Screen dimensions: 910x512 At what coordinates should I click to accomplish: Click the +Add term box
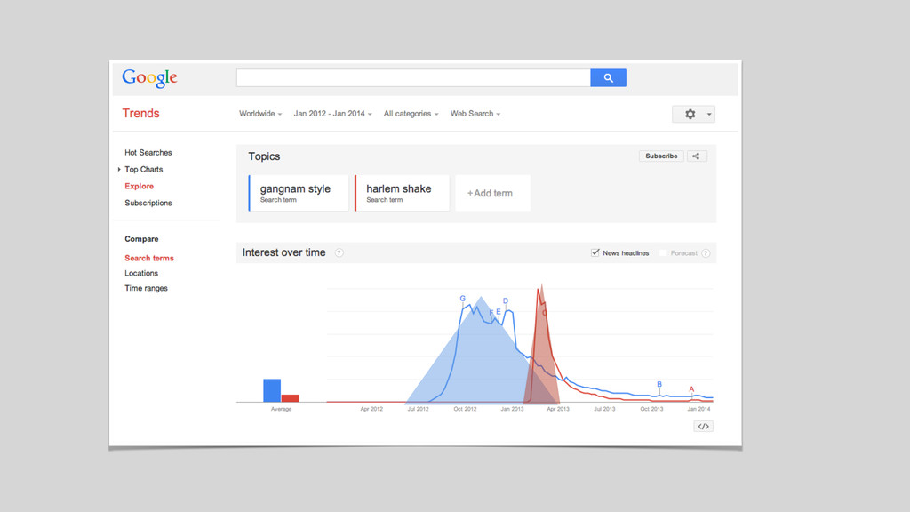point(492,193)
